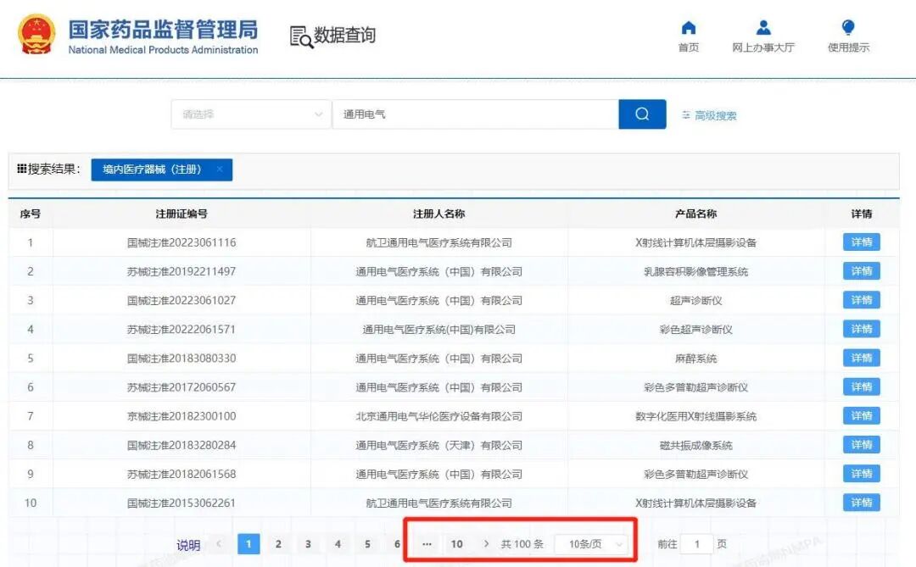Go to page 2 in pagination
916x567 pixels.
(278, 543)
